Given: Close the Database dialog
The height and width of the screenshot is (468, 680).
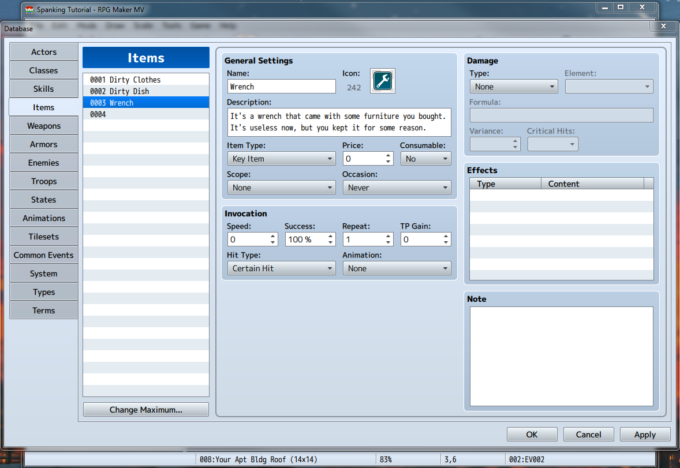Looking at the screenshot, I should tap(663, 26).
